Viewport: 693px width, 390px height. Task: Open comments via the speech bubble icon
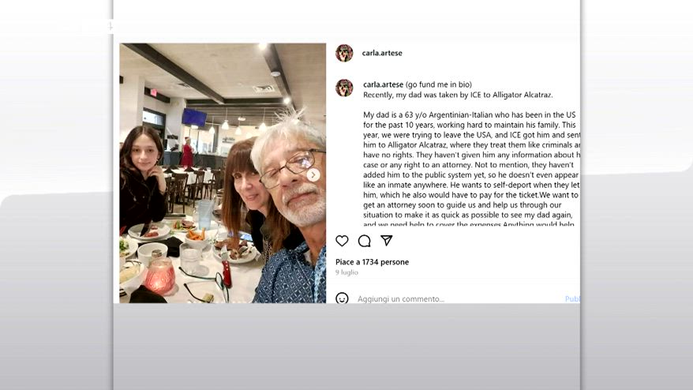point(364,241)
